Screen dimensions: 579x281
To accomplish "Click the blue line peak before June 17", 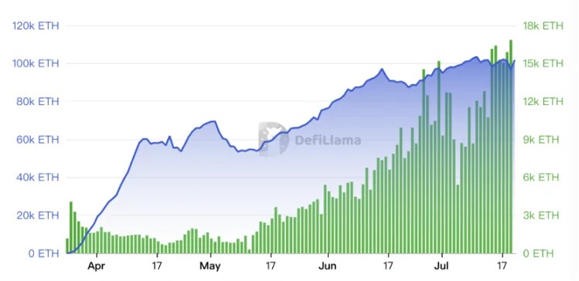I will click(382, 69).
